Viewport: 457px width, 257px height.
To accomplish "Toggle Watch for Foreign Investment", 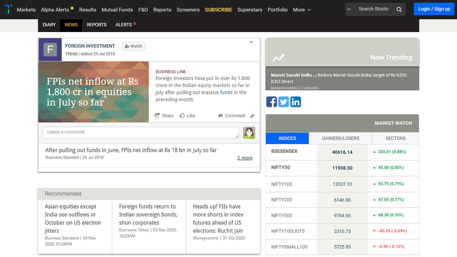I will (133, 46).
